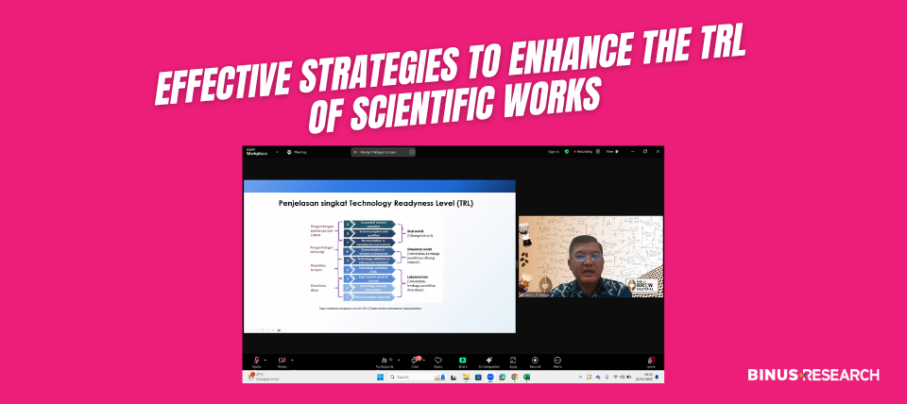This screenshot has height=404, width=907.
Task: Open the More options menu
Action: [x=557, y=361]
